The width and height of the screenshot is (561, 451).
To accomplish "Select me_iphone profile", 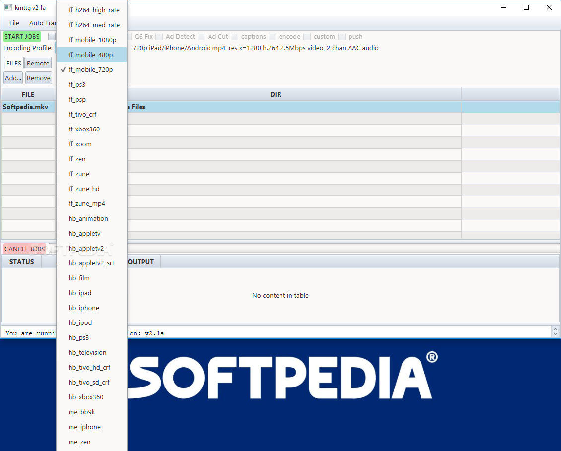I will point(92,427).
